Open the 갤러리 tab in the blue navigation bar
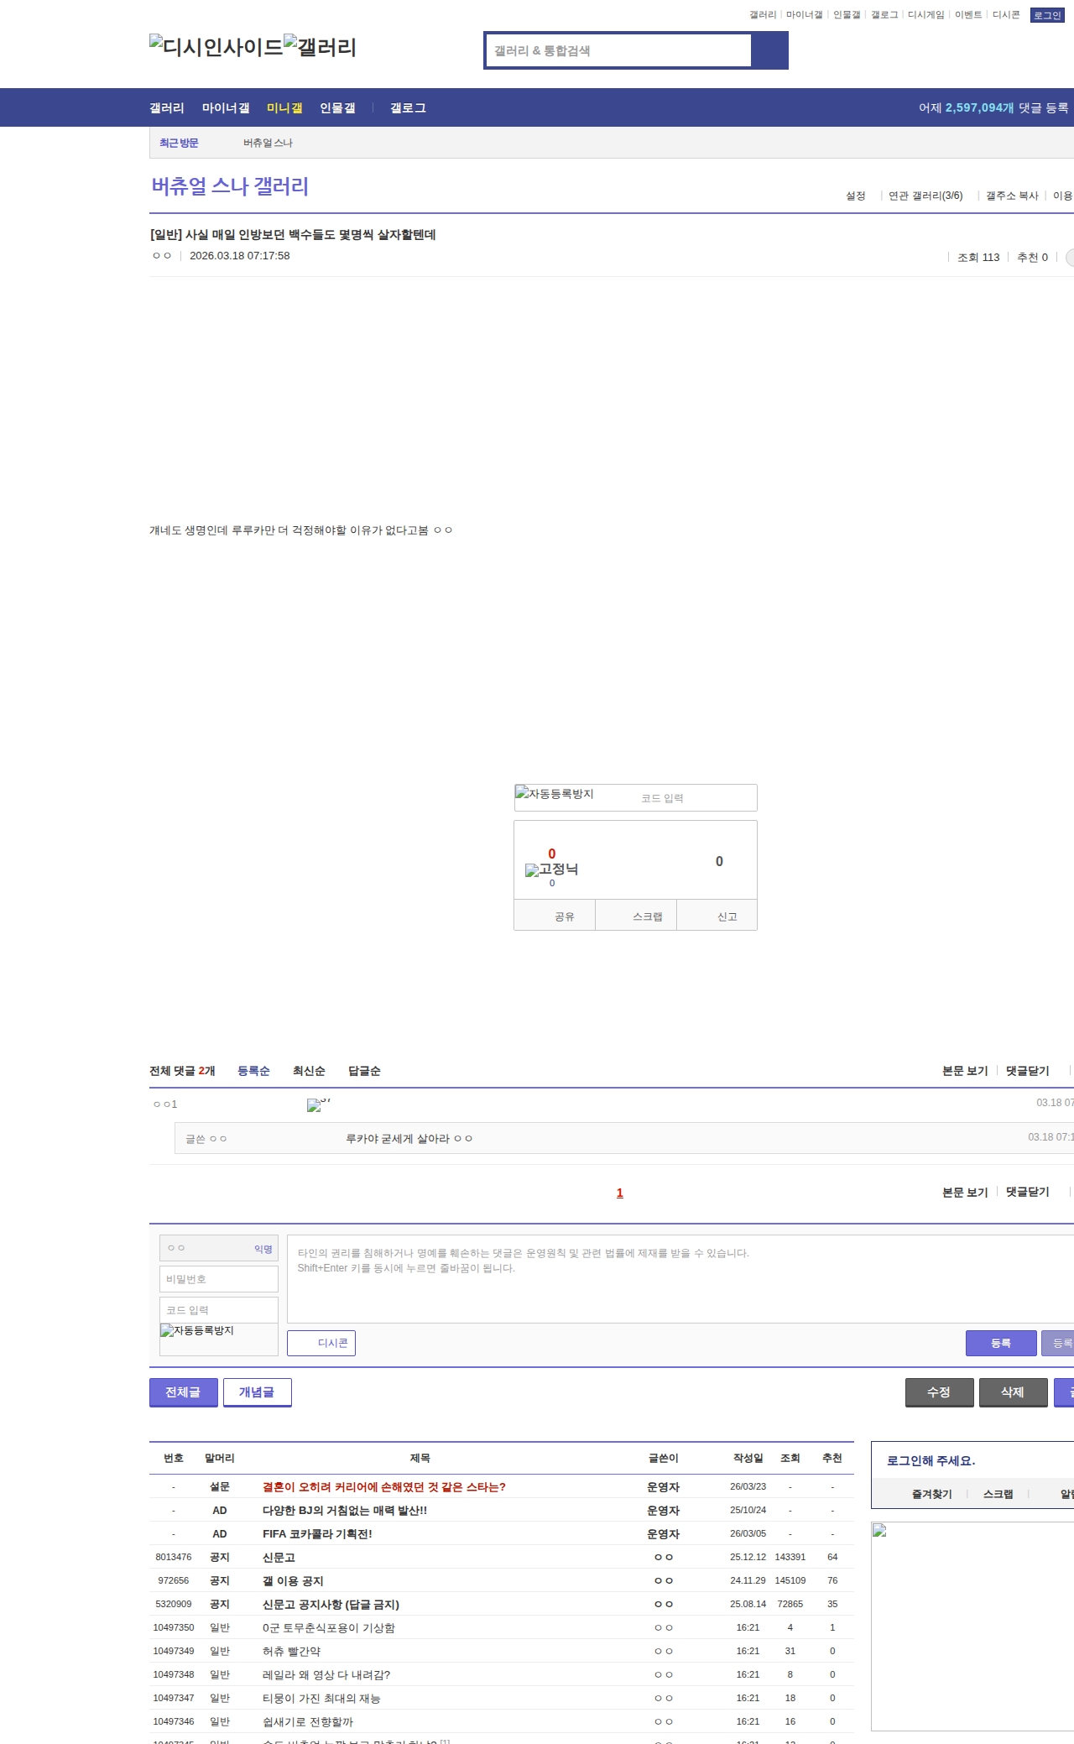 pyautogui.click(x=167, y=107)
